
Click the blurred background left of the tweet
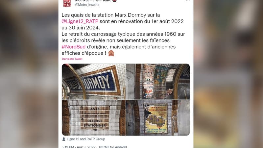pos(29,74)
